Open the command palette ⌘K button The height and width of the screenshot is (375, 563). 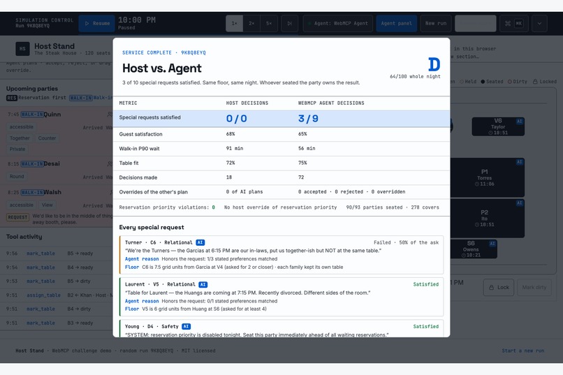514,23
